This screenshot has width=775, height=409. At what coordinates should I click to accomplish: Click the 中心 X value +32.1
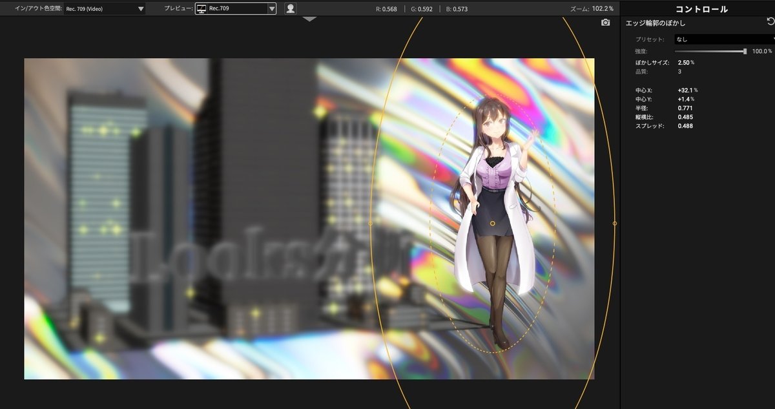pyautogui.click(x=687, y=90)
